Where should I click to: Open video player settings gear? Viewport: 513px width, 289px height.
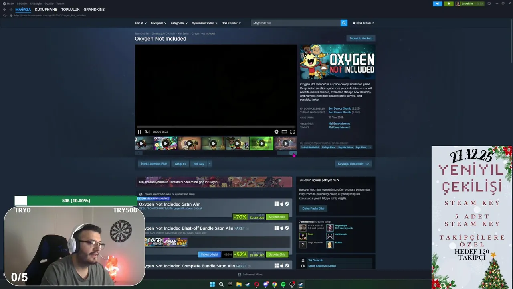[276, 132]
